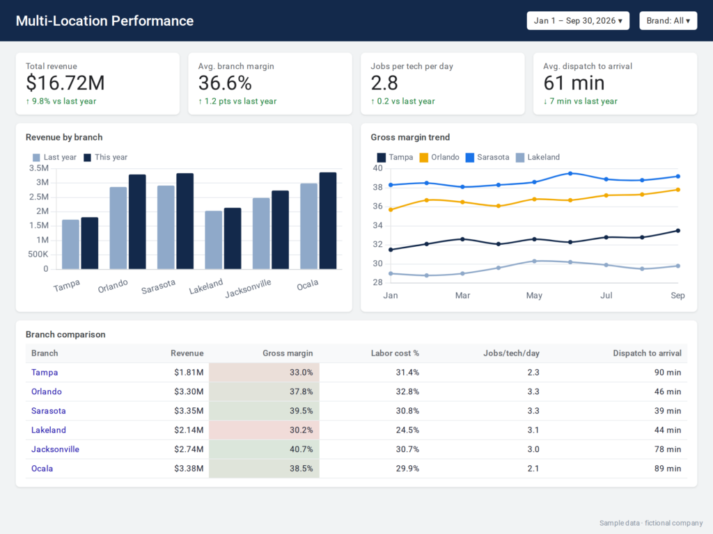Click Sarasota's Last year revenue bar
Viewport: 713px width, 534px height.
tap(166, 227)
